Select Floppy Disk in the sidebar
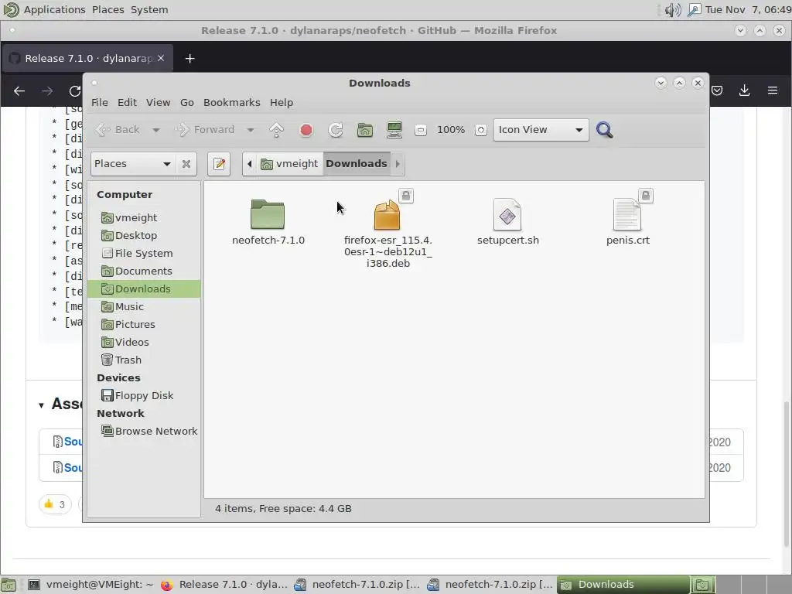Screen dimensions: 792x594 (144, 395)
